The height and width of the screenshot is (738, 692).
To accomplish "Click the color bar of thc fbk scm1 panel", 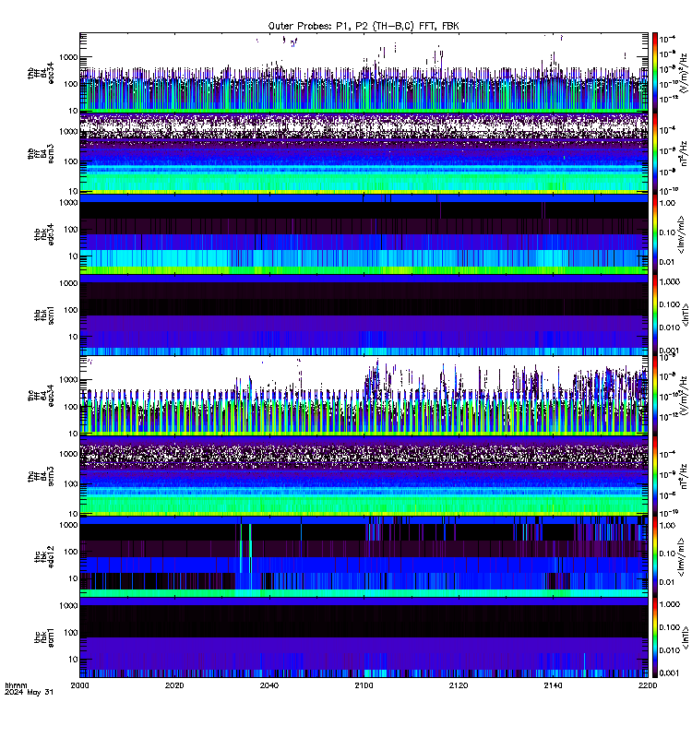I will [x=655, y=637].
